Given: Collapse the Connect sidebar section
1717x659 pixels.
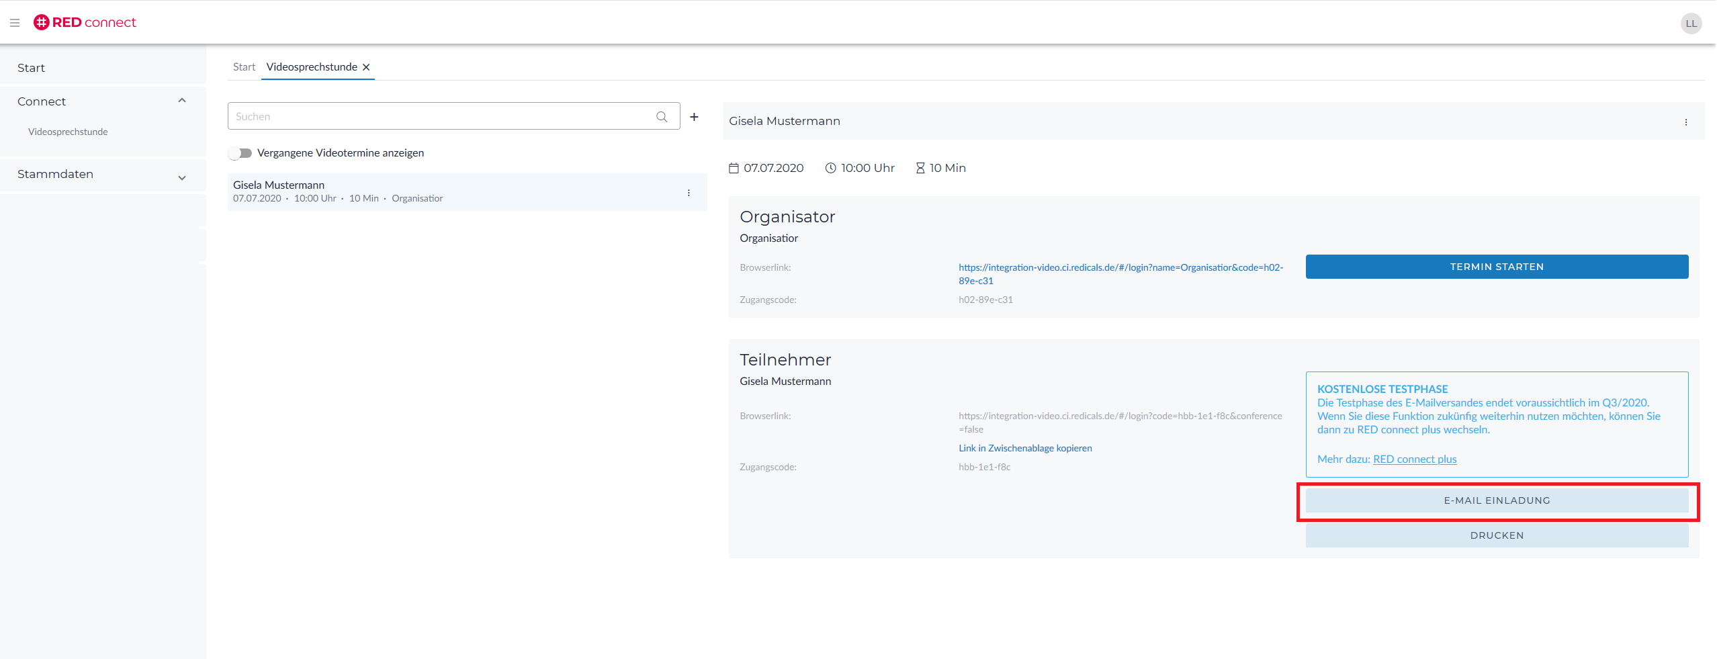Looking at the screenshot, I should [181, 101].
